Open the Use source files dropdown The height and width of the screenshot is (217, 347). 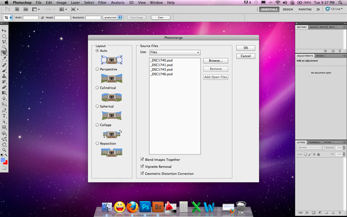point(174,52)
